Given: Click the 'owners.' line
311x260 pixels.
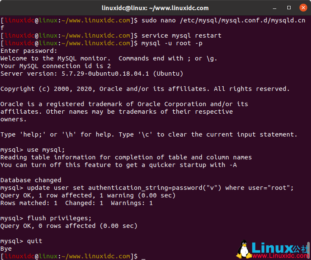Looking at the screenshot, I should click(x=13, y=119).
